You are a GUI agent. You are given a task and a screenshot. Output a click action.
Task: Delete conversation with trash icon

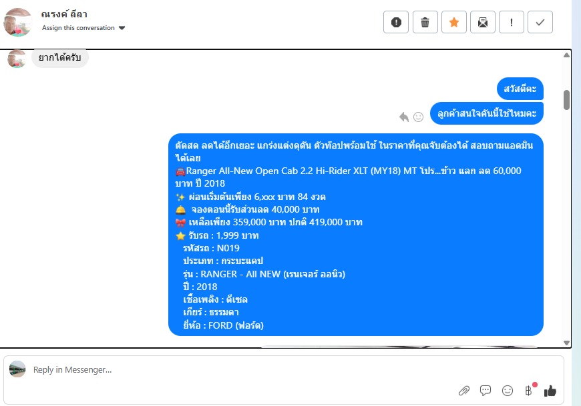point(425,22)
